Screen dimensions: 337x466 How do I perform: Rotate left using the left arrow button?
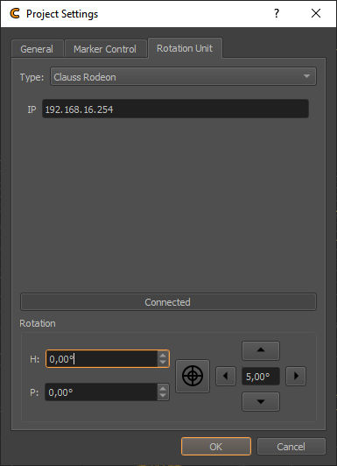pyautogui.click(x=226, y=376)
